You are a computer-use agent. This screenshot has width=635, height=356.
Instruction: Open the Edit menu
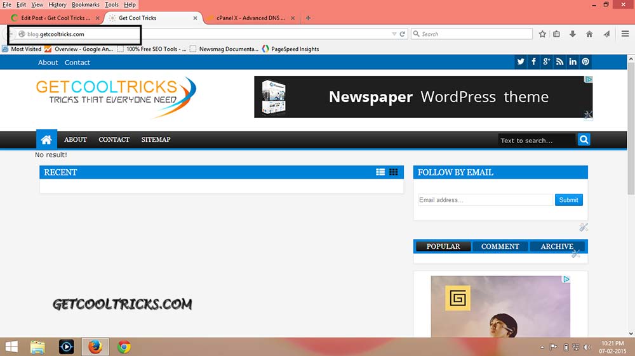click(x=22, y=4)
